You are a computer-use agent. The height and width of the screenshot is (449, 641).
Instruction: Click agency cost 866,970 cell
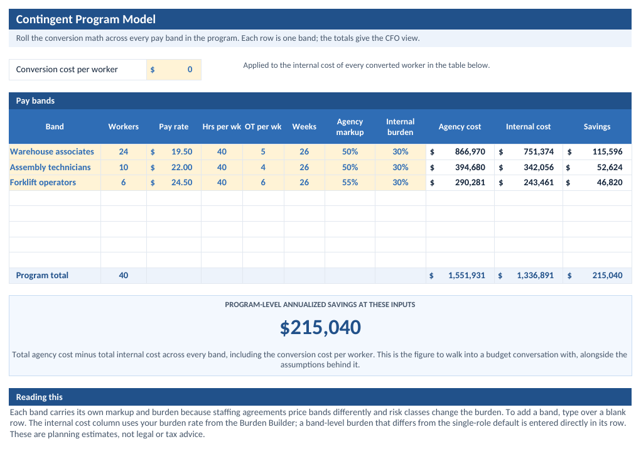point(460,152)
